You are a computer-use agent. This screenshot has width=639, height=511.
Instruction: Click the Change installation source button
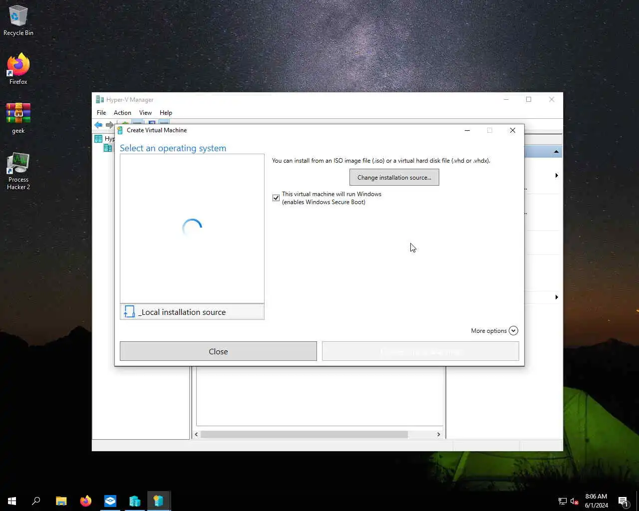coord(394,178)
